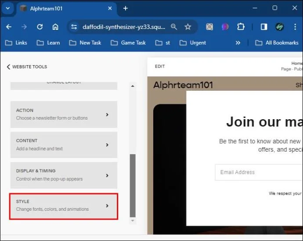Viewport: 303px width, 241px height.
Task: Click the Join our mailing headline
Action: click(x=264, y=122)
